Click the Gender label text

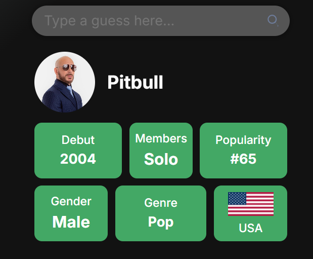[71, 201]
